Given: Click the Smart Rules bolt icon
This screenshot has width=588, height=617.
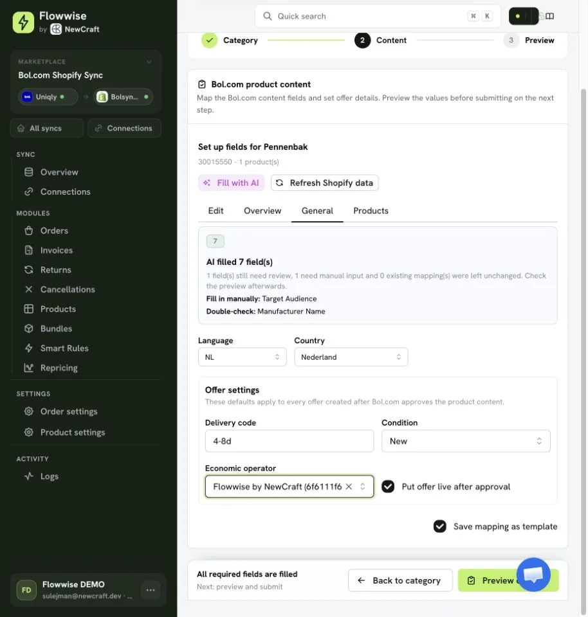Looking at the screenshot, I should click(x=29, y=348).
